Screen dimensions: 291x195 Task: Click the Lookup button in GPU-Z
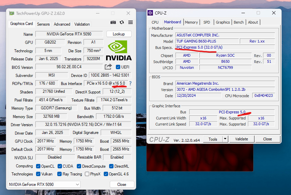pos(119,34)
